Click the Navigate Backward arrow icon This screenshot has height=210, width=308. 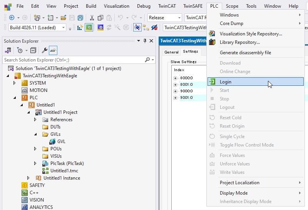tap(12, 18)
